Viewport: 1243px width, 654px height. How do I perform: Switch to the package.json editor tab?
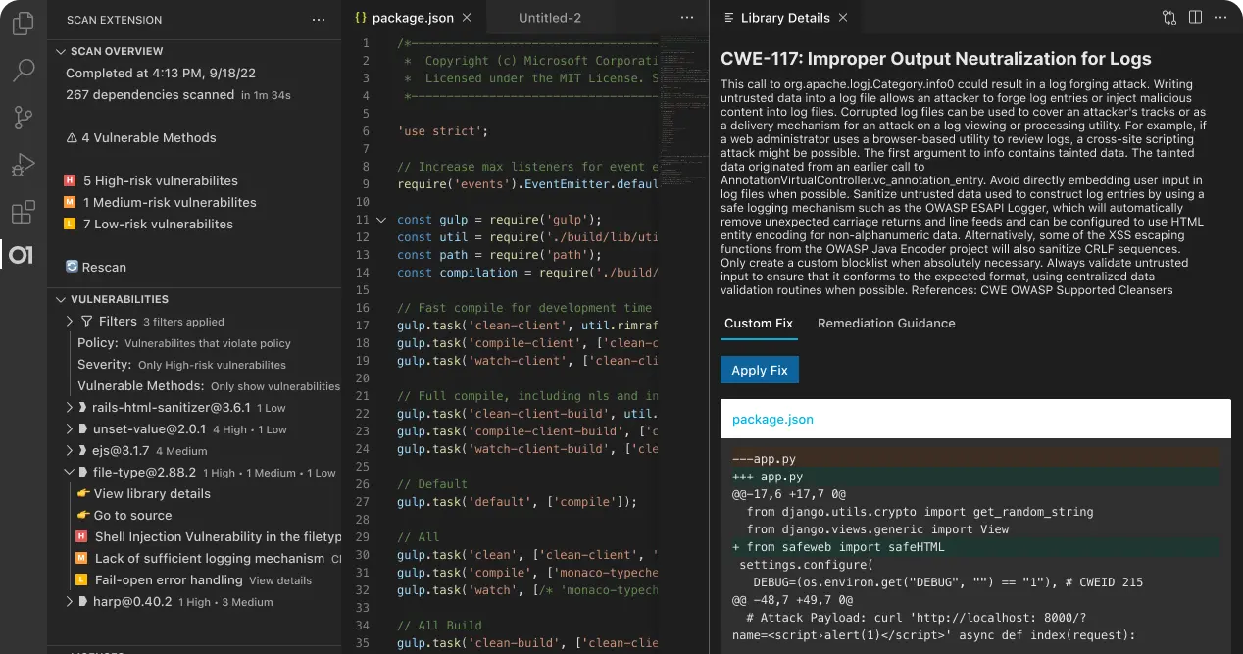pyautogui.click(x=413, y=18)
